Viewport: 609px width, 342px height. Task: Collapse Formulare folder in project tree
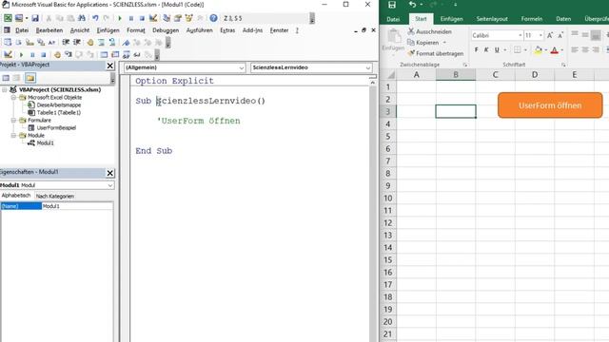(x=13, y=121)
